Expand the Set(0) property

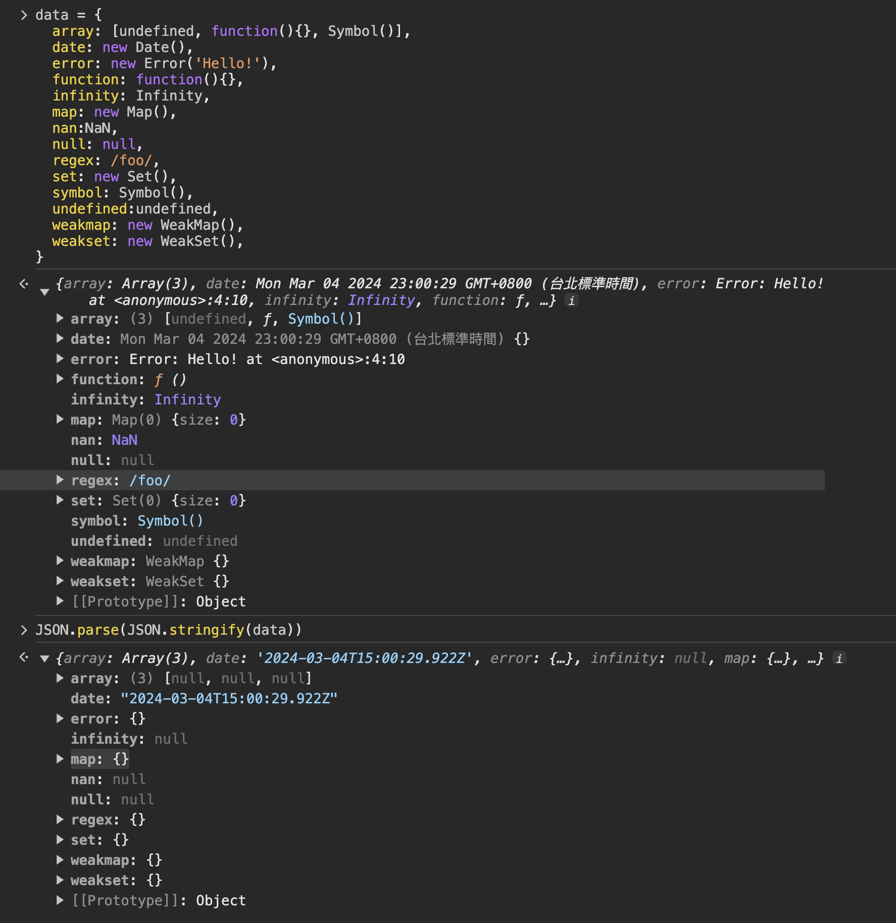tap(60, 500)
